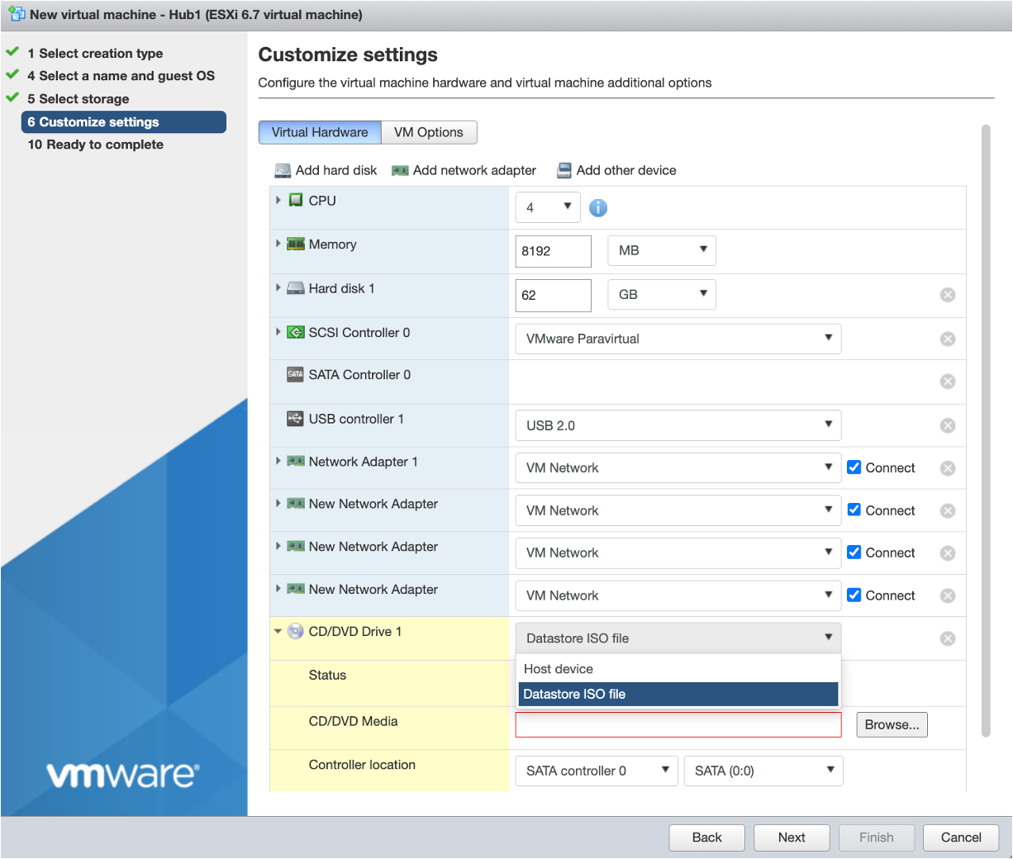Screen dimensions: 1013x859
Task: Expand the Memory settings row
Action: (278, 244)
